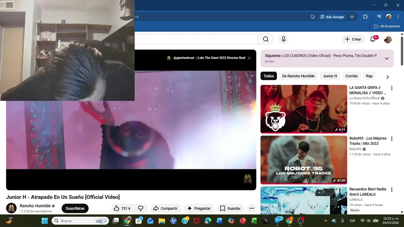Viewport: 404px width, 227px height.
Task: Open Chrome media controls icon
Action: coord(379,17)
